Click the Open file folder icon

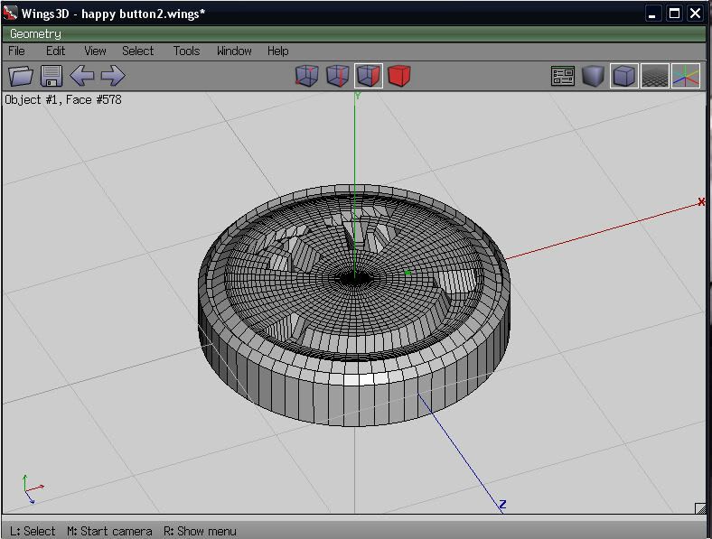click(x=21, y=76)
